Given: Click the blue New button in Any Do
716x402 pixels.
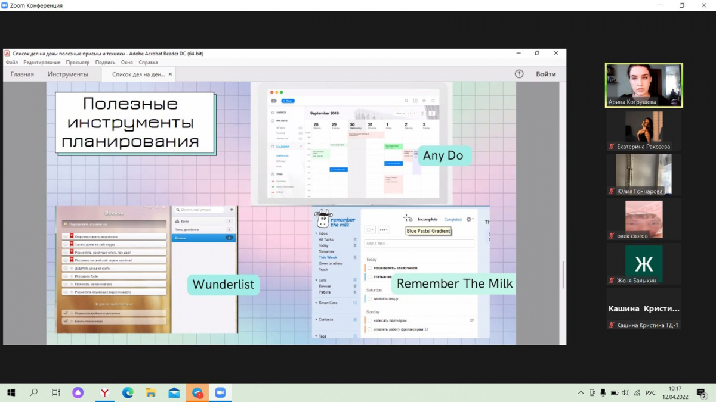Looking at the screenshot, I should coord(288,101).
